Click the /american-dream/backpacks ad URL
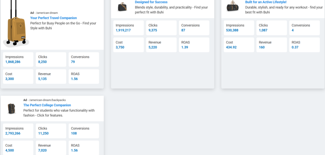 (47, 100)
